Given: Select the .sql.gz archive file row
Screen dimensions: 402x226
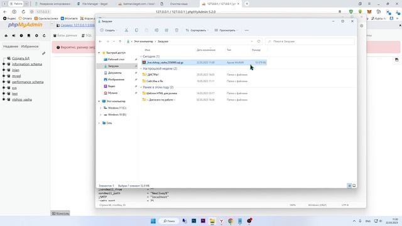Looking at the screenshot, I should 204,63.
